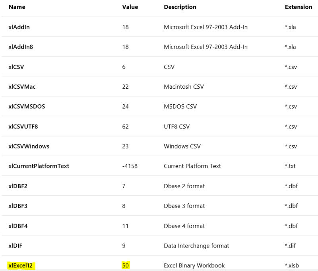Select the xlDBF3 name cell

point(17,206)
